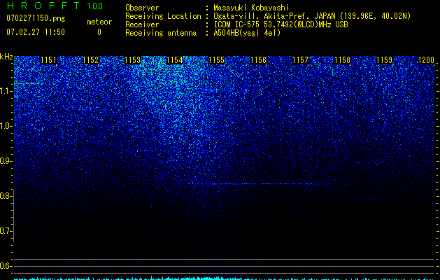Click the vertical gray range bar on frequency axis
The height and width of the screenshot is (280, 440).
(14, 216)
